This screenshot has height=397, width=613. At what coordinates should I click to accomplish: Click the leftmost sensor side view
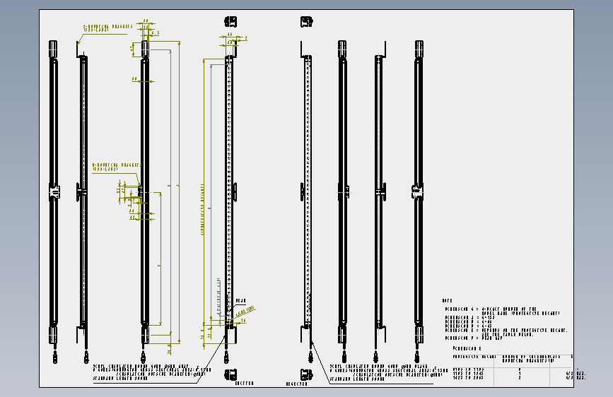click(x=54, y=201)
